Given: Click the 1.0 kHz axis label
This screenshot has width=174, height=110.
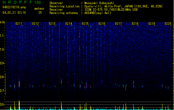Looking at the screenshot, I should (2, 50).
